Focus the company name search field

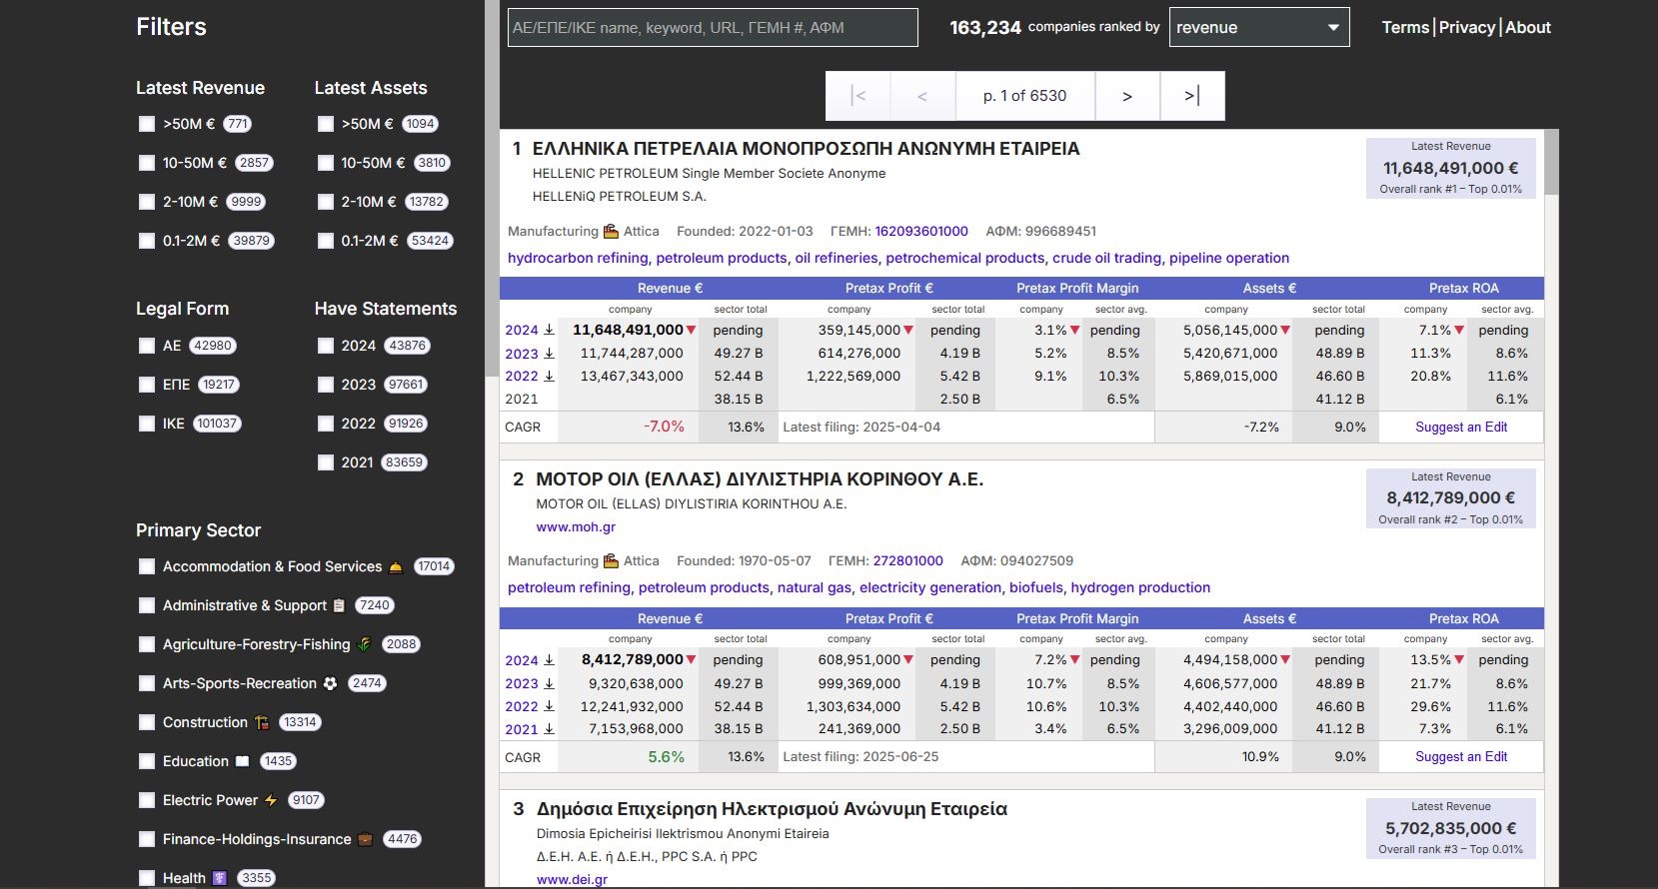[712, 28]
